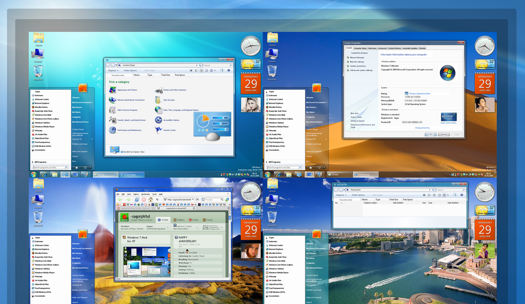Click OK in System Properties
Viewport: 525px width, 304px height.
coord(431,135)
